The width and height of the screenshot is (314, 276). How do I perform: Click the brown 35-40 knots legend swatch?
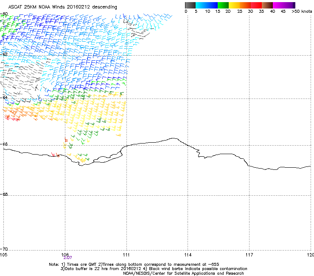coord(267,5)
